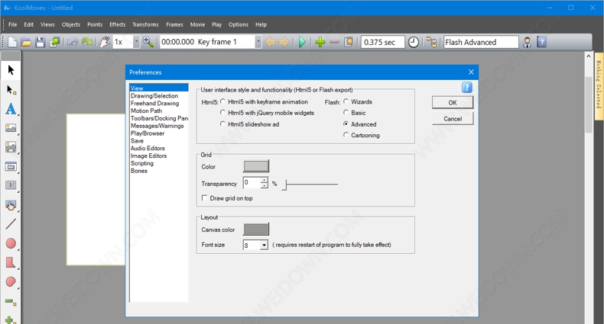
Task: Increase Transparency with the spinner up arrow
Action: pyautogui.click(x=264, y=180)
